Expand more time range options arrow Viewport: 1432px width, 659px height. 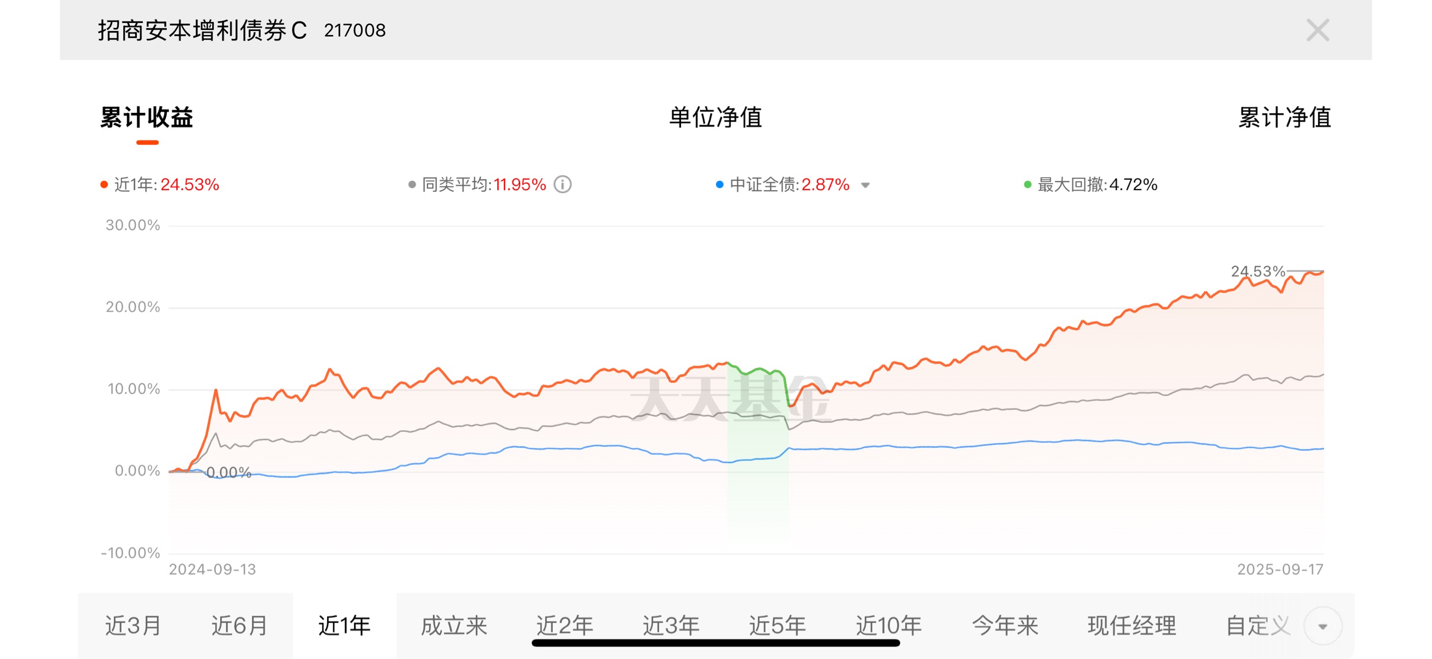pos(1322,626)
